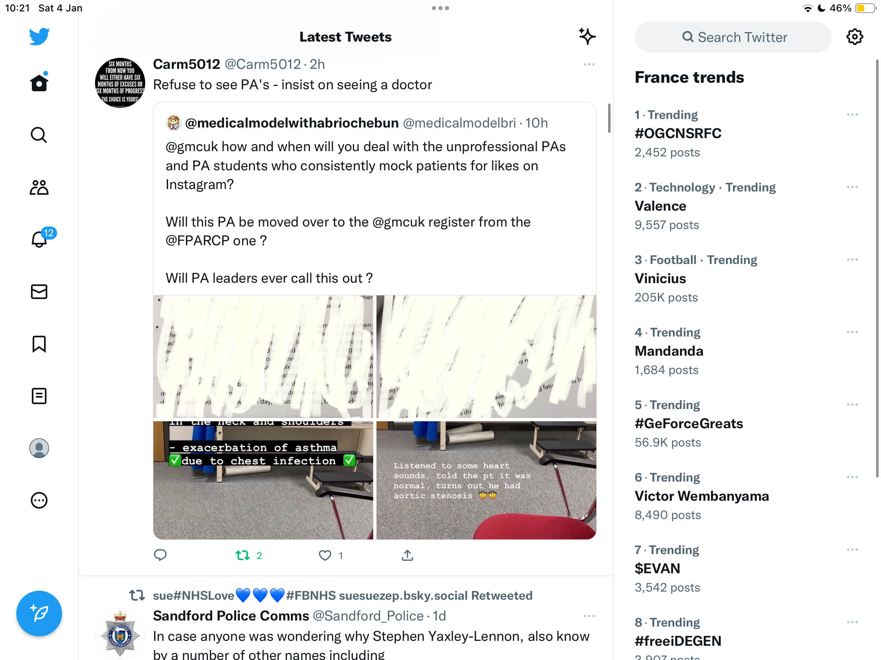The height and width of the screenshot is (660, 881).
Task: Open options menu for #OGCNSRFC trend
Action: [852, 114]
